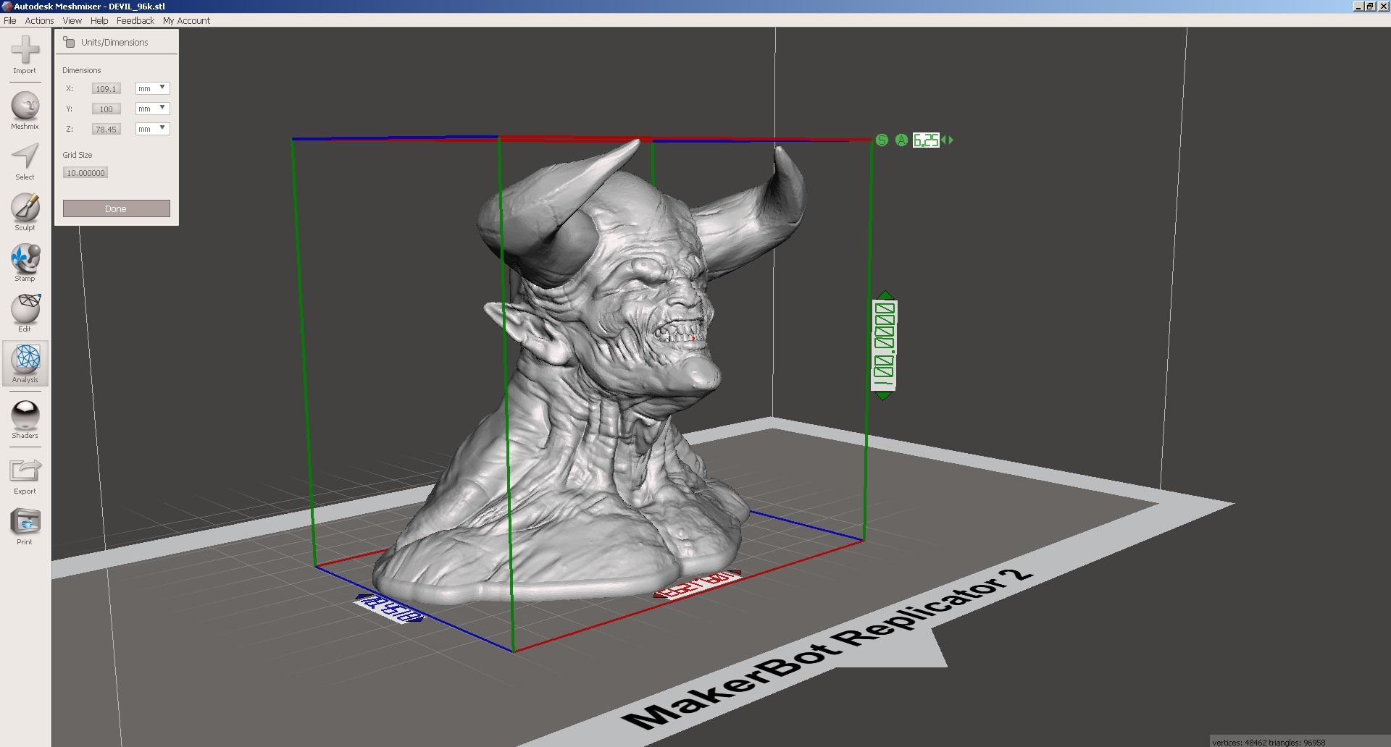Click the right arrow beside 6.25 value

tap(951, 140)
